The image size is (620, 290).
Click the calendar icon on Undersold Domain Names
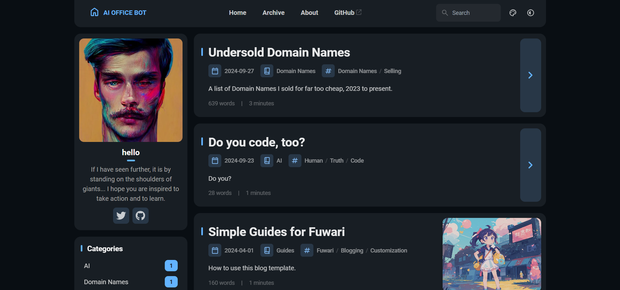coord(215,71)
